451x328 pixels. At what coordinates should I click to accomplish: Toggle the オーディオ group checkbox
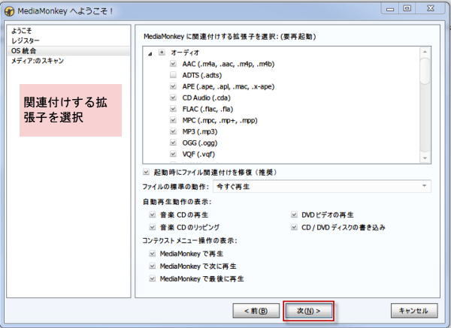[162, 53]
